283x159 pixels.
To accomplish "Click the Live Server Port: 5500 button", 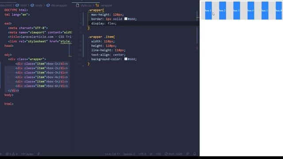I will point(173,154).
